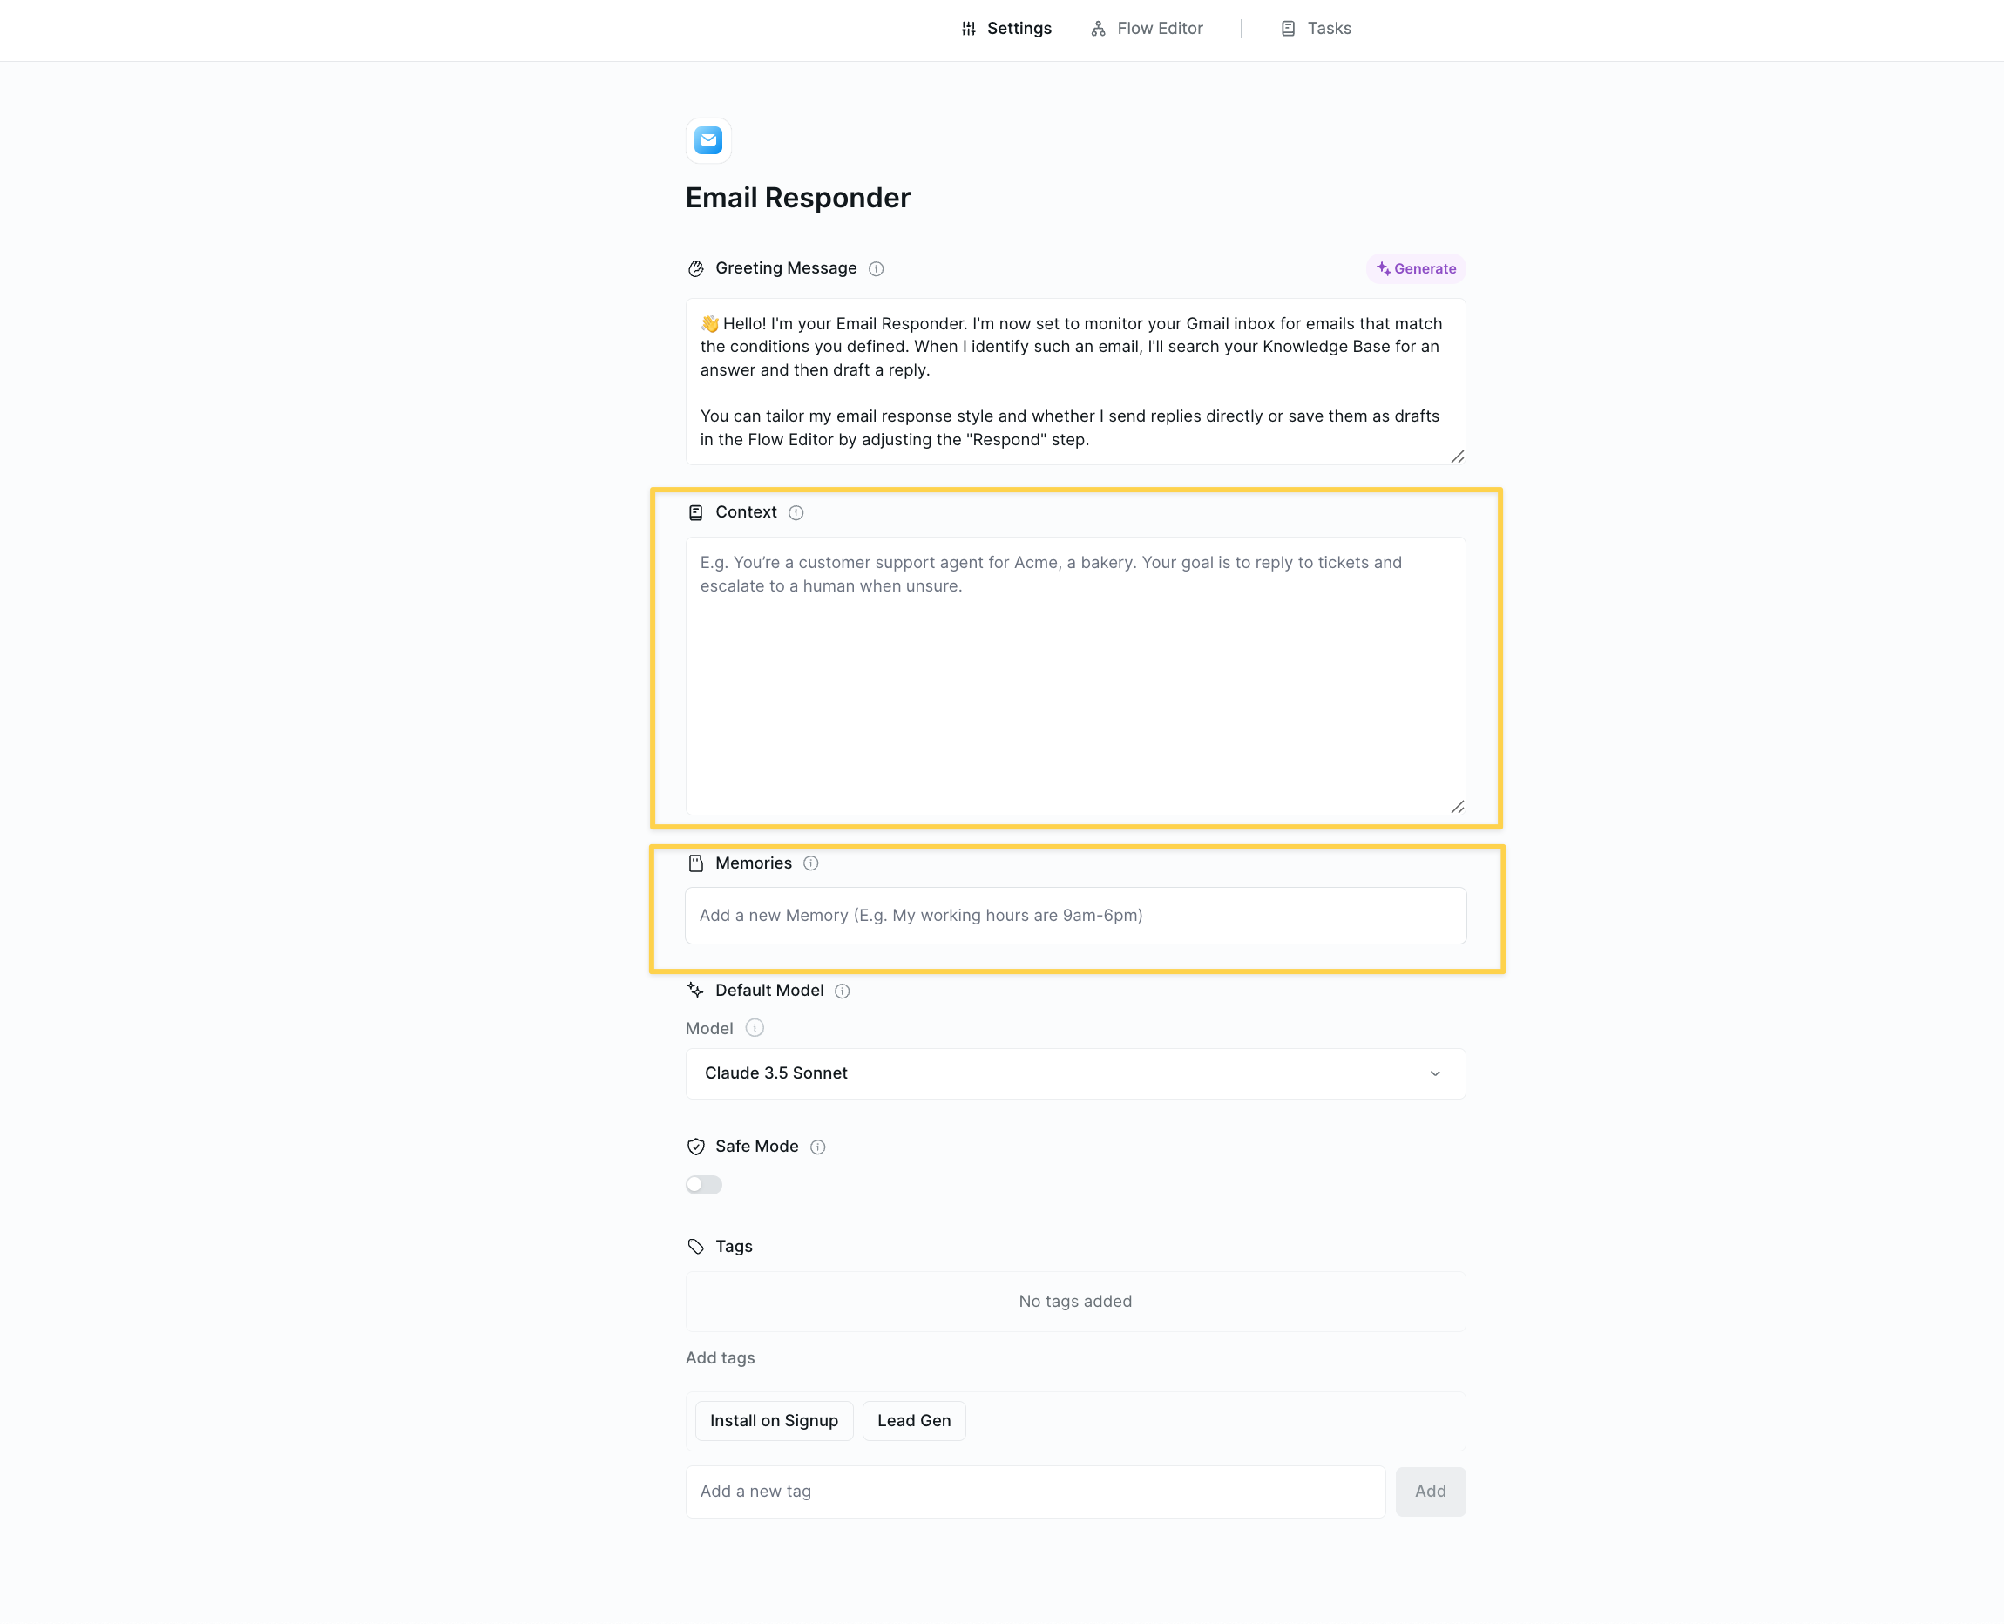Switch to the Flow Editor tab
The height and width of the screenshot is (1624, 2004).
pyautogui.click(x=1147, y=28)
